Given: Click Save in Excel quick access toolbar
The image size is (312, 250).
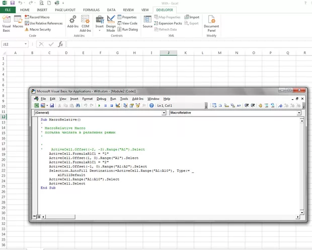Looking at the screenshot, I should (x=13, y=3).
